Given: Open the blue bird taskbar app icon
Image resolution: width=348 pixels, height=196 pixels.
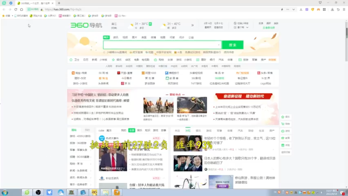Looking at the screenshot, I should tap(50, 192).
